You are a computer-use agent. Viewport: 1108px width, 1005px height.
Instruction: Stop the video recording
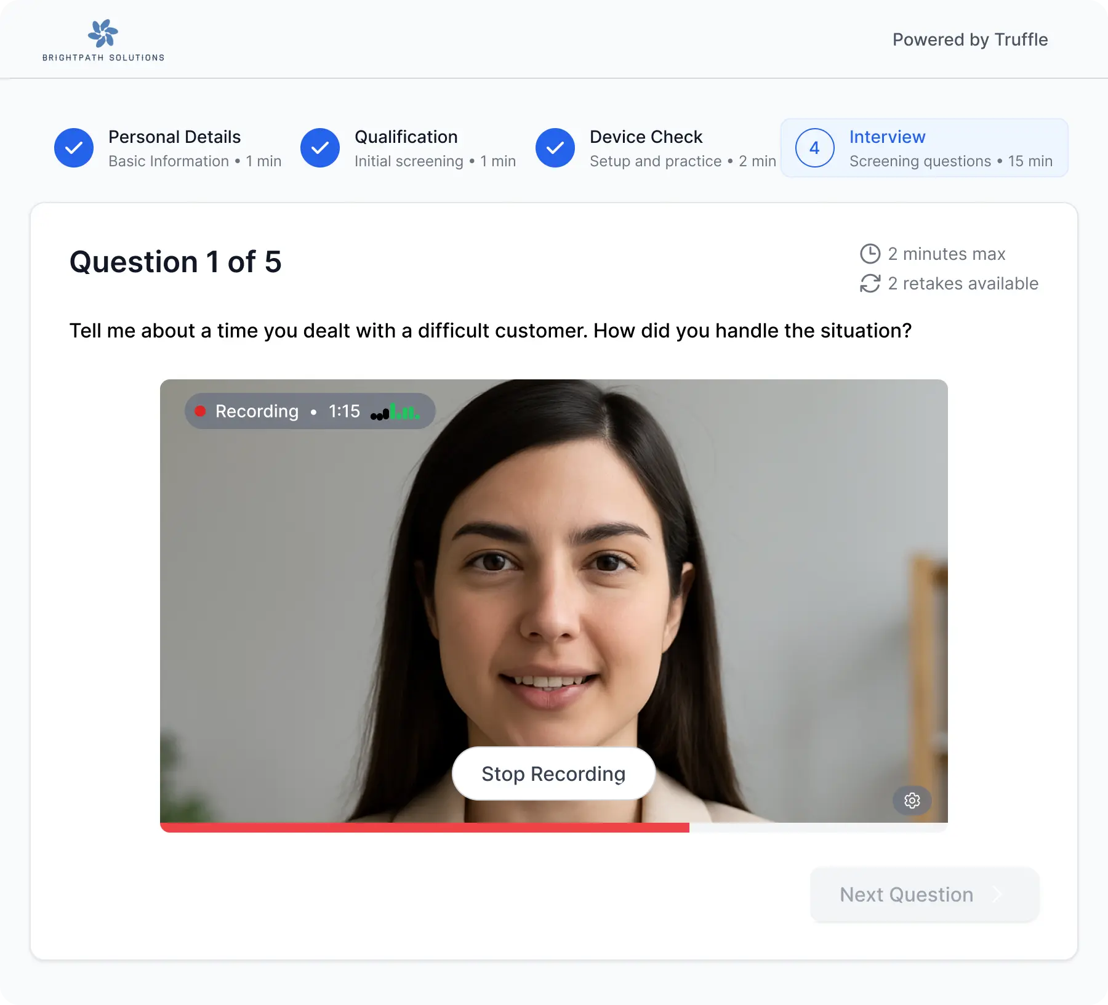(x=553, y=773)
